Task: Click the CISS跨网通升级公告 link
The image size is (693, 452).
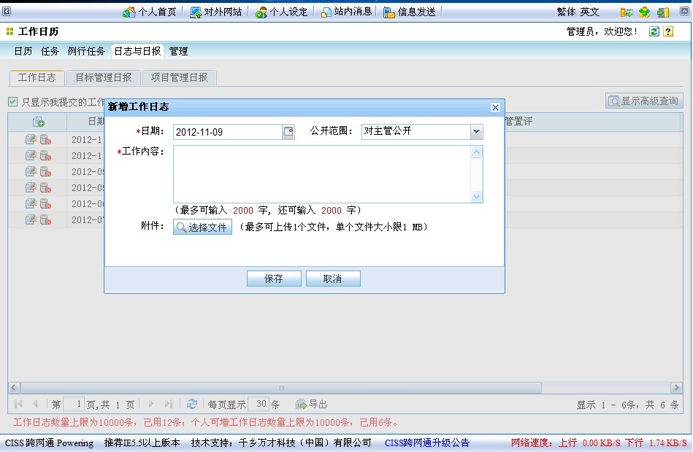Action: [426, 443]
